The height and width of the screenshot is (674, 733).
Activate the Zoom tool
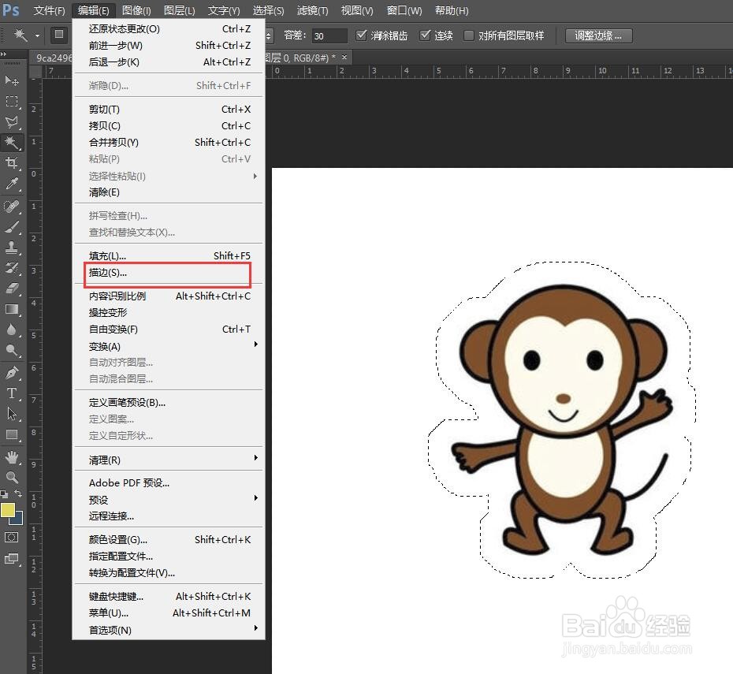(11, 477)
